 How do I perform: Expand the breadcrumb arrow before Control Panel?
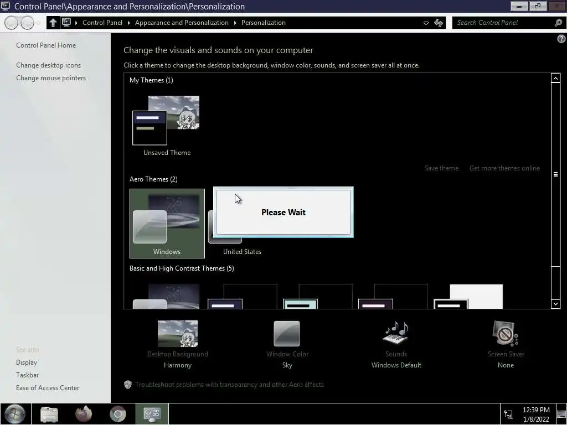pyautogui.click(x=76, y=23)
